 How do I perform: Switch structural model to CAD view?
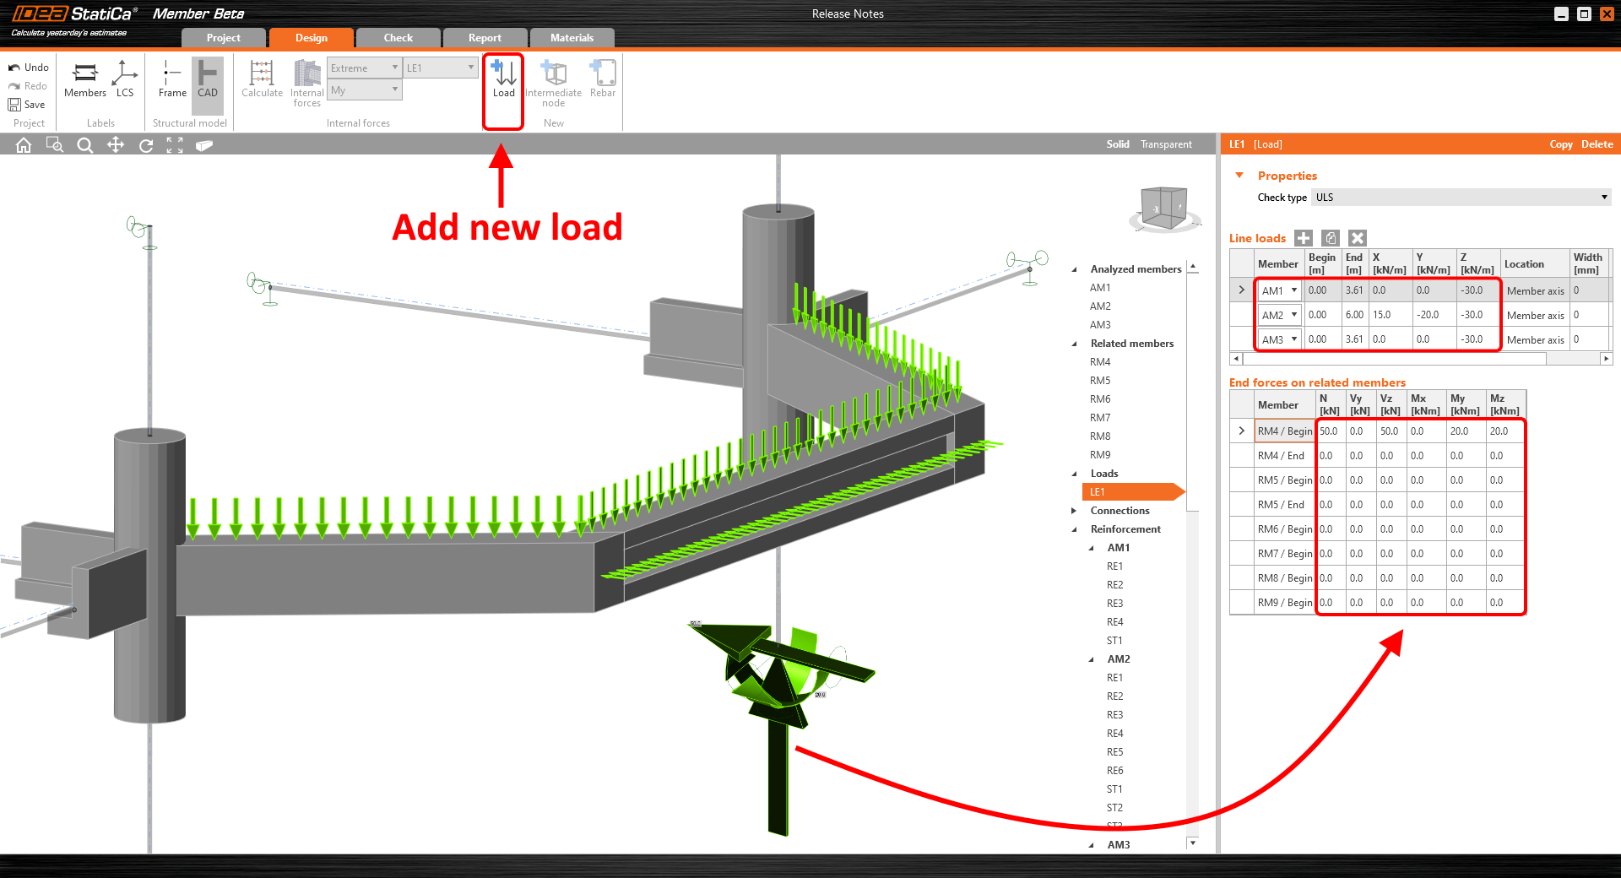point(207,82)
